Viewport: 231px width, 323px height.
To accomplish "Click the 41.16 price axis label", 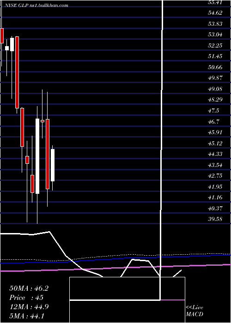I will click(x=215, y=197).
